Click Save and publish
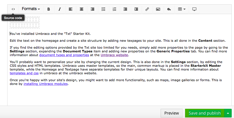 tap(205, 113)
